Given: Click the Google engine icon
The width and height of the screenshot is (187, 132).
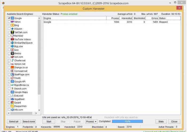Looking at the screenshot, I should point(12,18).
